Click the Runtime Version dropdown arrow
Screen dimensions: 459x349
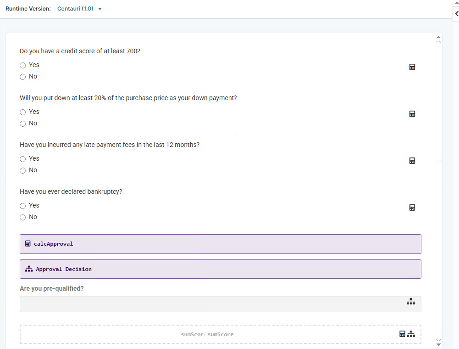pos(100,8)
